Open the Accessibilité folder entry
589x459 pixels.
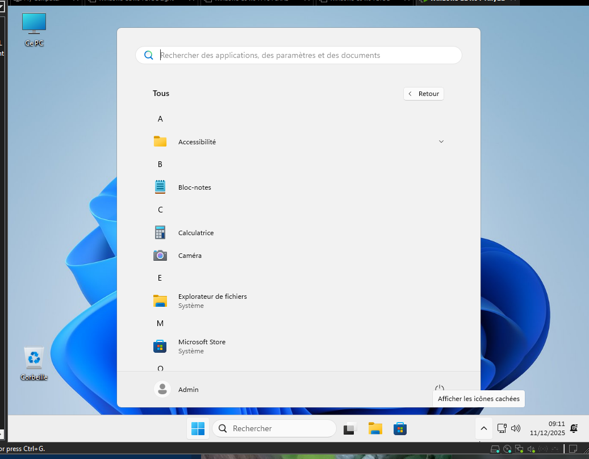point(197,142)
